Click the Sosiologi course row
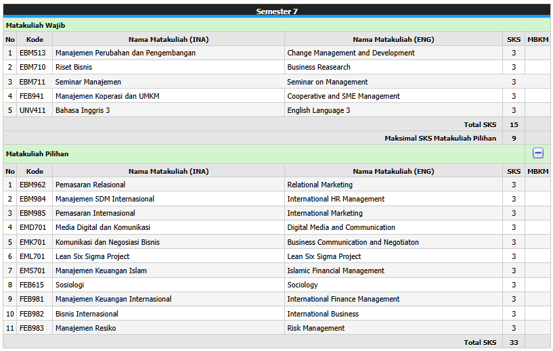The height and width of the screenshot is (351, 553). 70,285
